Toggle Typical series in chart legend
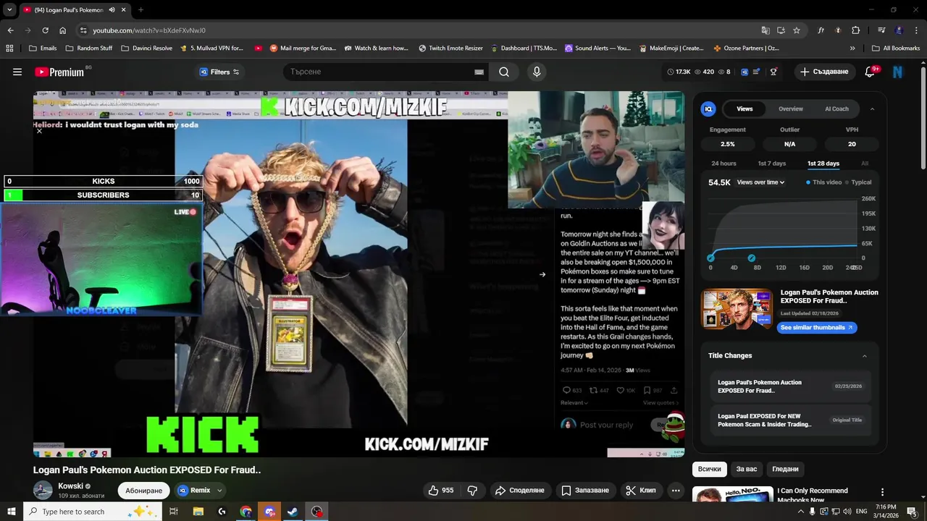This screenshot has height=521, width=927. [858, 182]
